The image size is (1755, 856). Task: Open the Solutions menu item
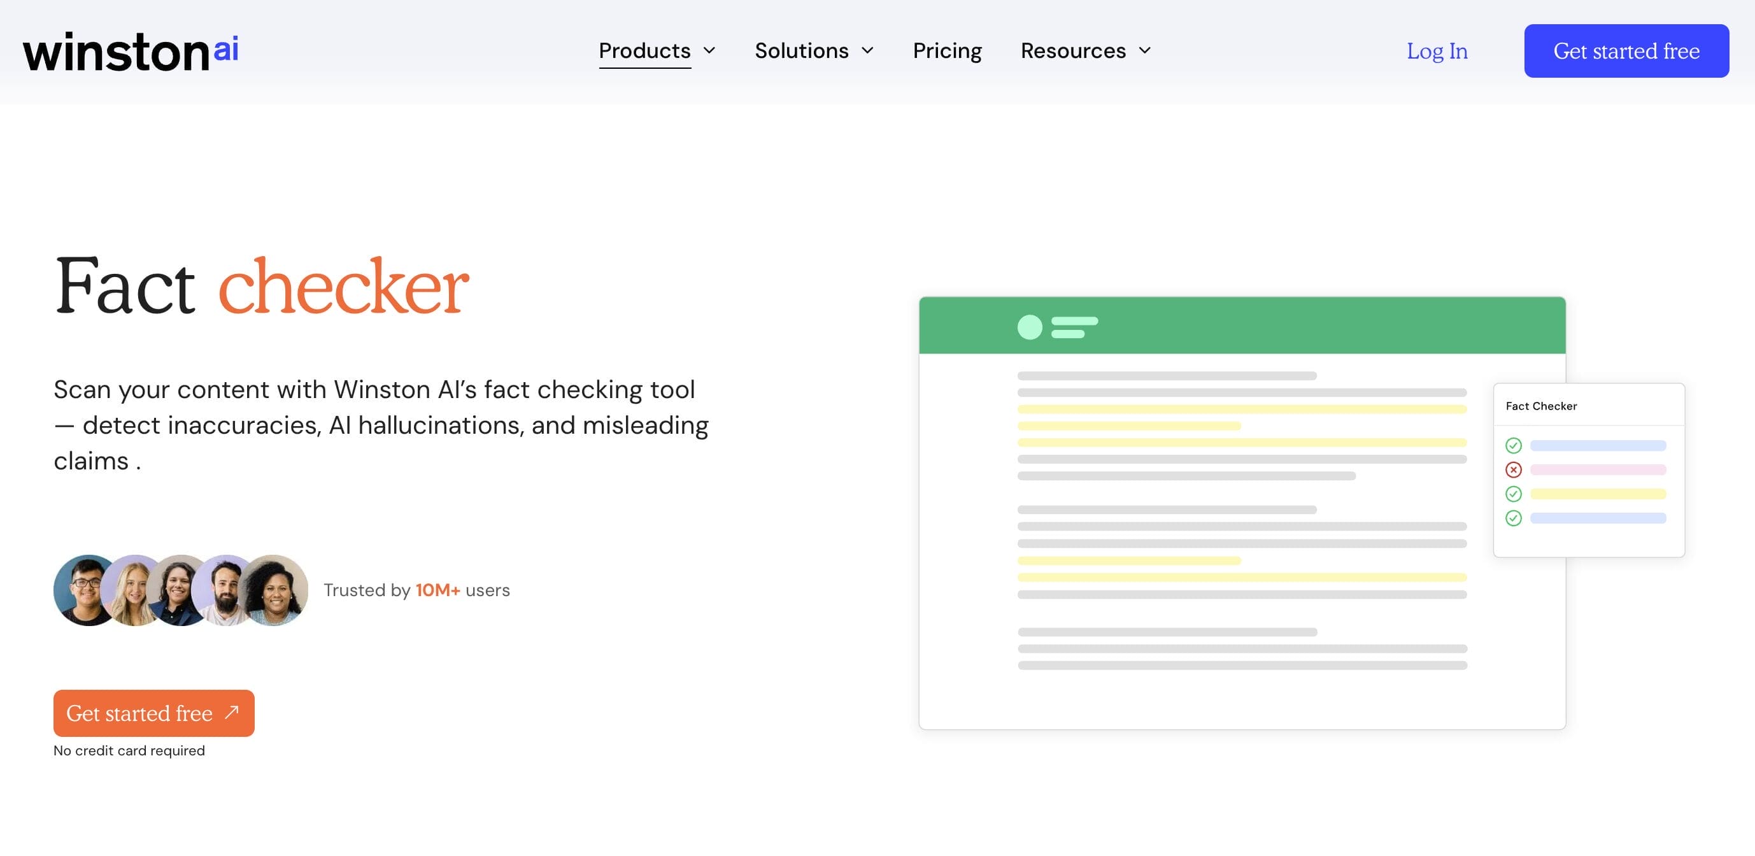click(801, 50)
